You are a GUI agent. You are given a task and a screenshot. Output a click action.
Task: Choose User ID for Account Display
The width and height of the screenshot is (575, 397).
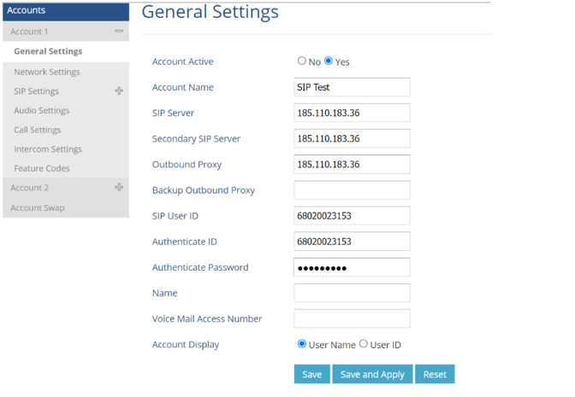[x=364, y=344]
